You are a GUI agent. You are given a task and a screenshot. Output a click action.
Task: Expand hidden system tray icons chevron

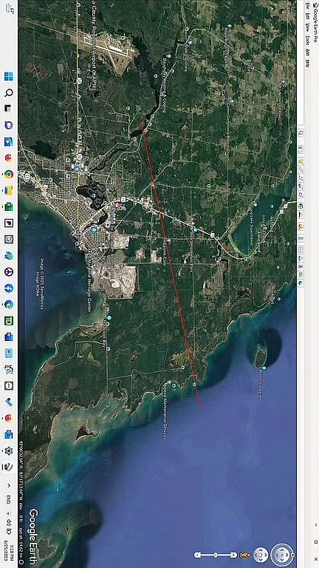(x=9, y=485)
